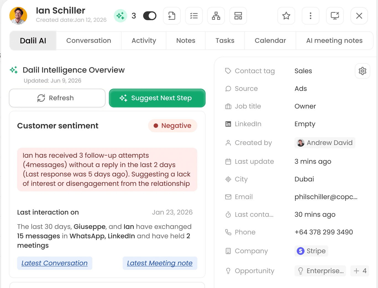Click the phone number +64 378 299 3490
The image size is (378, 288).
click(x=324, y=232)
